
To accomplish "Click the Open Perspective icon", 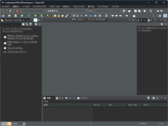I will pos(160,16).
